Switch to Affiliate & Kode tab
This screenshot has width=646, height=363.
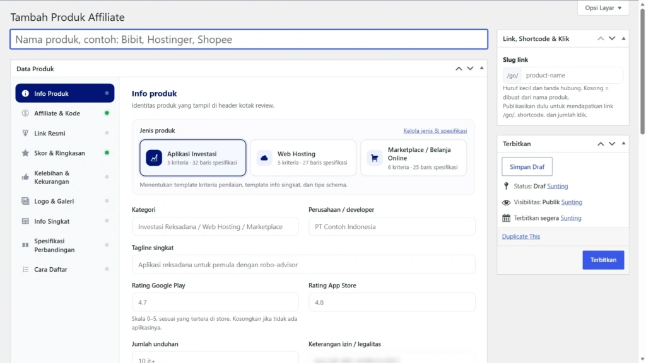[x=65, y=113]
